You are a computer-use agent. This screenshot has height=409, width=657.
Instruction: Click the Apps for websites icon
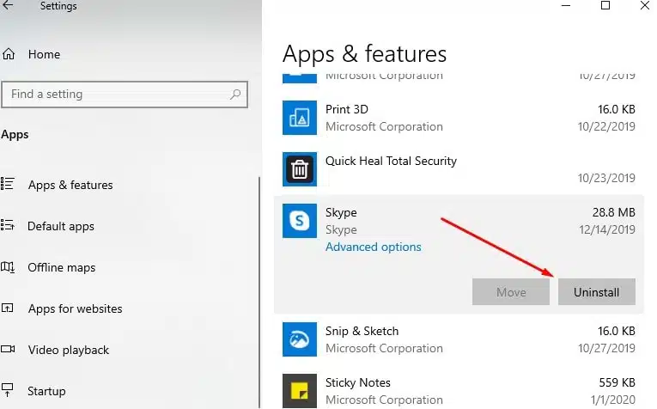click(8, 308)
